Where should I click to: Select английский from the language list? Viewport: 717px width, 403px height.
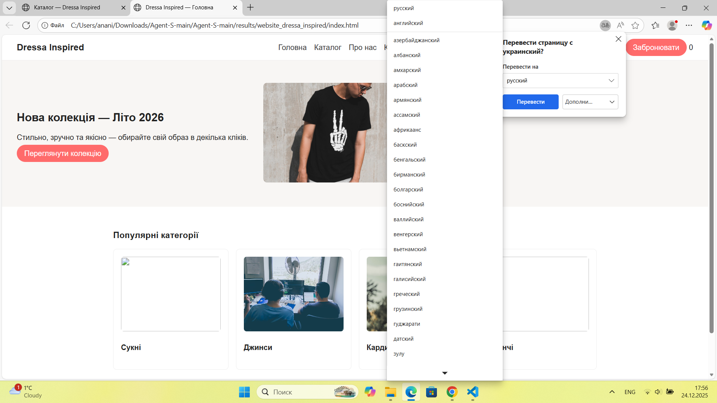click(x=408, y=23)
